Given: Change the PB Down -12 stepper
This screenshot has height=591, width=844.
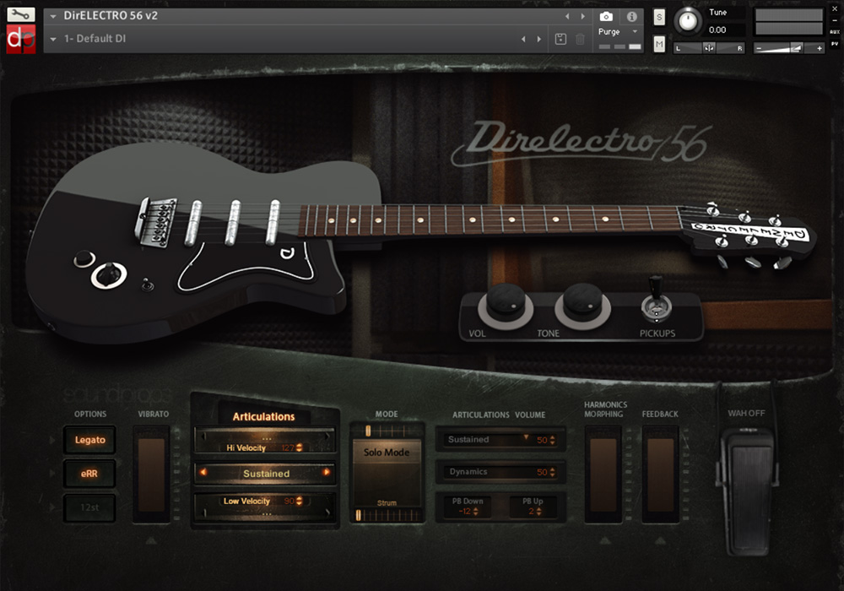Looking at the screenshot, I should 475,512.
